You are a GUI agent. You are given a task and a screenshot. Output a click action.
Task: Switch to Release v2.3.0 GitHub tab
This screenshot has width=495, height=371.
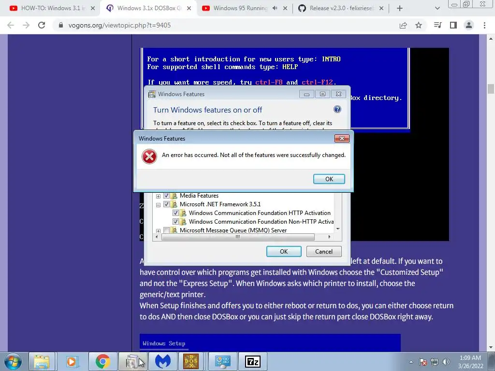[x=341, y=8]
